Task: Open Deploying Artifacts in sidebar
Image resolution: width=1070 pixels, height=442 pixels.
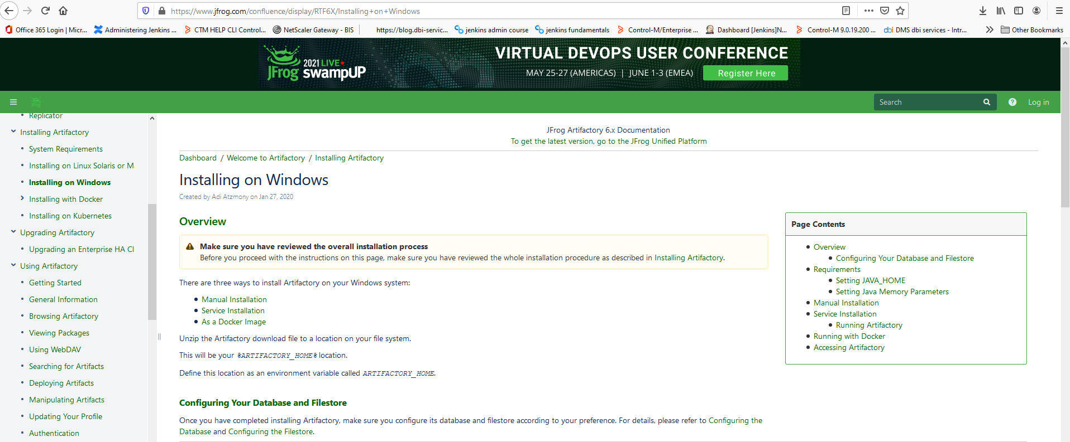Action: click(x=61, y=383)
